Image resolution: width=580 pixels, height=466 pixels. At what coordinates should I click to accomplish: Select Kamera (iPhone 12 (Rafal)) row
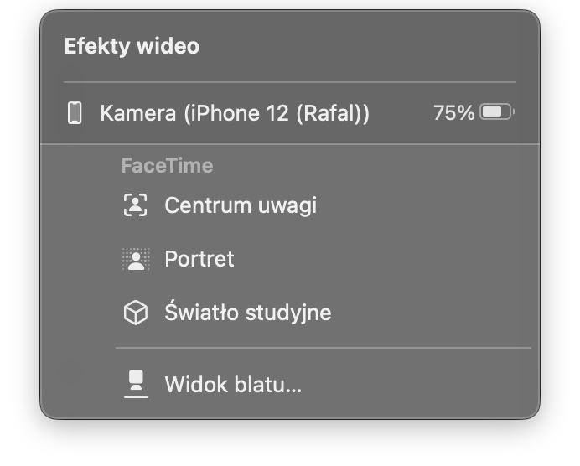tap(290, 113)
